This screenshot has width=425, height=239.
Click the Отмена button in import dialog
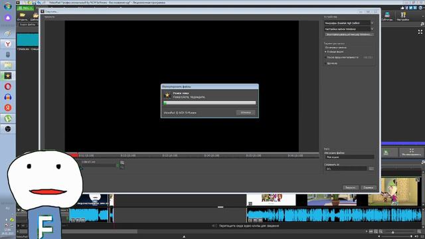click(x=246, y=112)
